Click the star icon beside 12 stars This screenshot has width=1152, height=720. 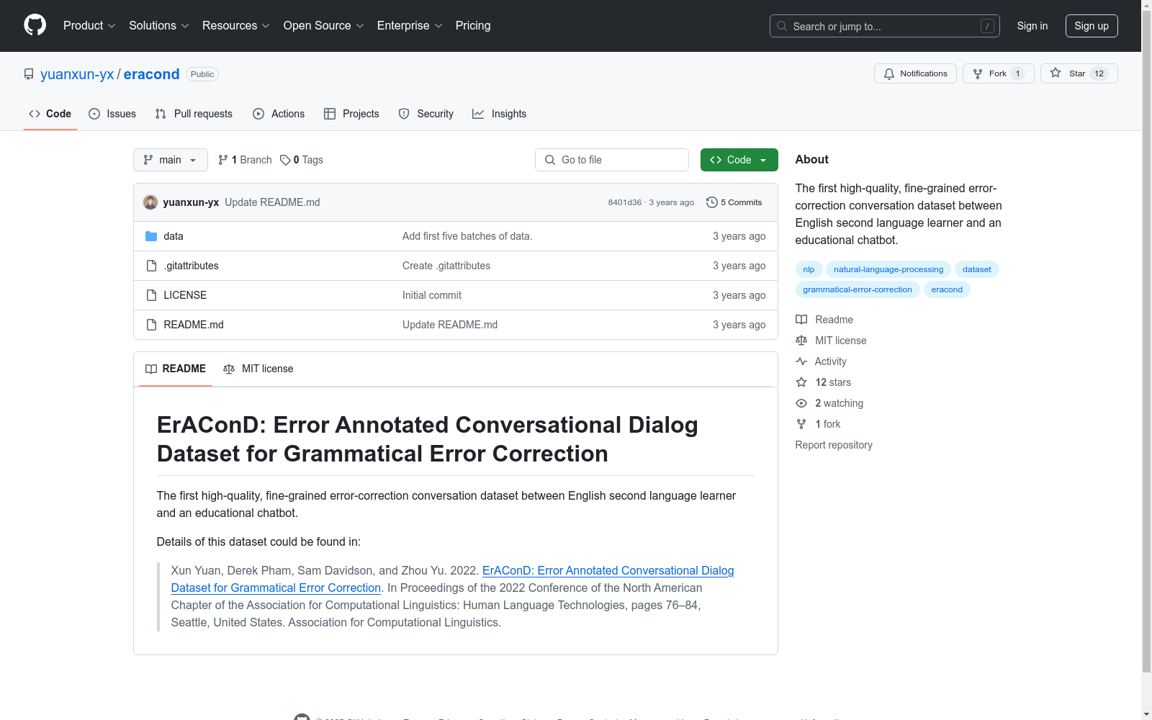tap(801, 382)
